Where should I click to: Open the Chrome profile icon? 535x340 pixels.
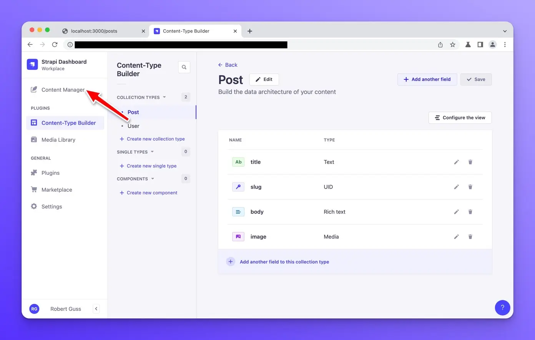pyautogui.click(x=492, y=45)
